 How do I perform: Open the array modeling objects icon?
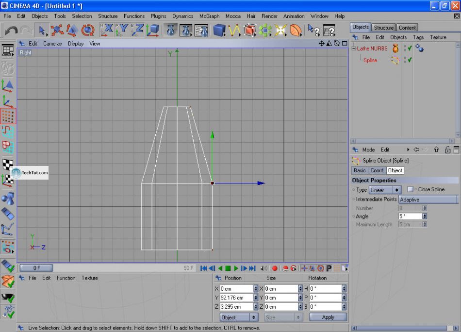pos(265,30)
